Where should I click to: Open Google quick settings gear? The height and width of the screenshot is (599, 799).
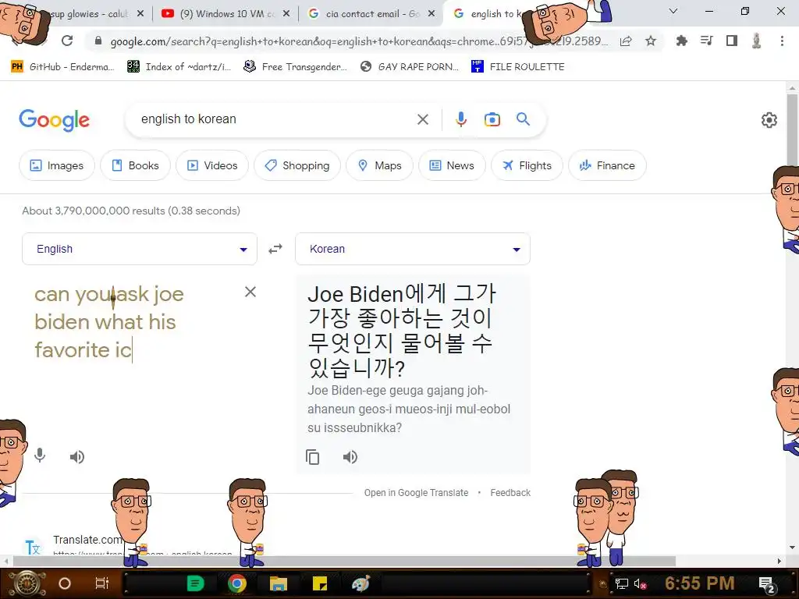tap(769, 119)
